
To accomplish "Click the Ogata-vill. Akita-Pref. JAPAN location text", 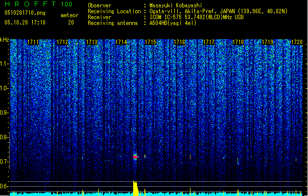I will (x=218, y=11).
